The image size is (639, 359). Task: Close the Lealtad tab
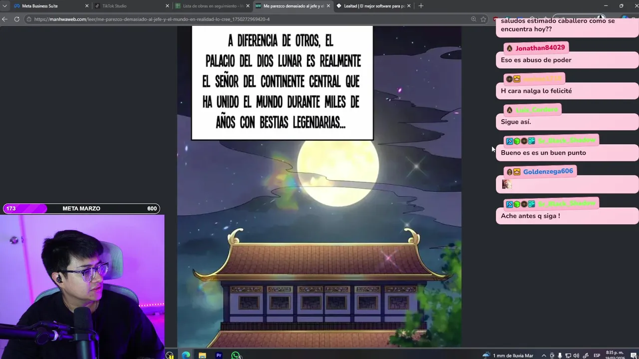(x=409, y=6)
